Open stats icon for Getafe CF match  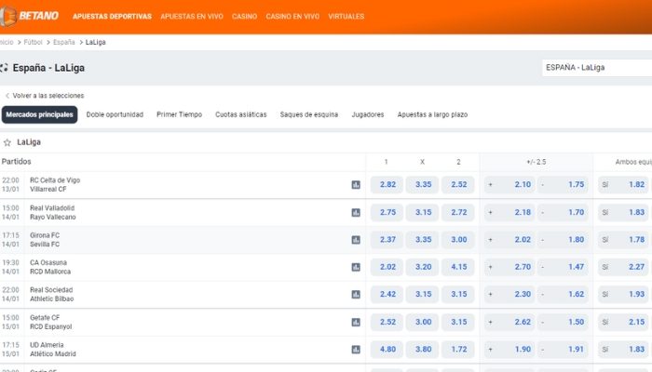(x=356, y=322)
